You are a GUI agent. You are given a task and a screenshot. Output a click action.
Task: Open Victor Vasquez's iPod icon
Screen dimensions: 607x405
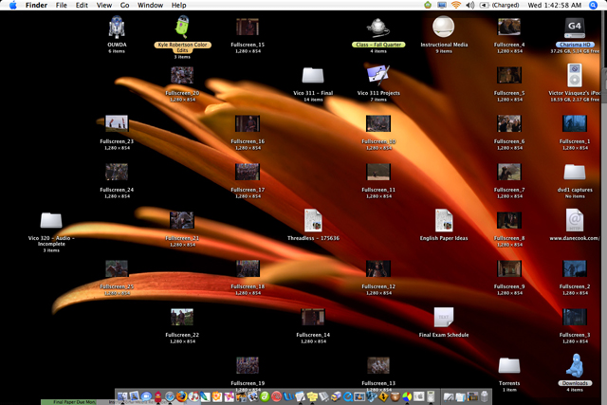coord(574,75)
